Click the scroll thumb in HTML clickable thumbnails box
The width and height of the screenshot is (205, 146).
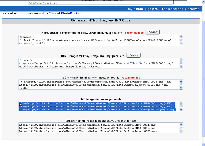pyautogui.click(x=181, y=40)
